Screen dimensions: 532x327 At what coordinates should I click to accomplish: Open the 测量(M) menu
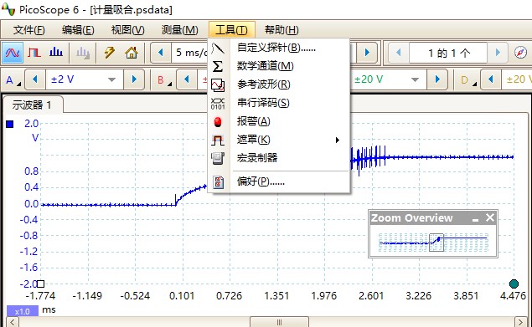(180, 30)
